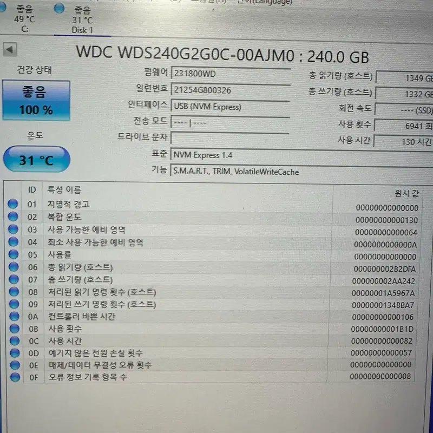Screen dimensions: 433x433
Task: Select the 매체/데이터 무결성 오류 횟수 name
Action: pyautogui.click(x=100, y=365)
